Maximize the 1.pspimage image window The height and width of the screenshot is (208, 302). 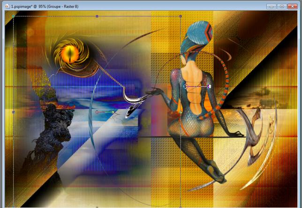tap(282, 7)
